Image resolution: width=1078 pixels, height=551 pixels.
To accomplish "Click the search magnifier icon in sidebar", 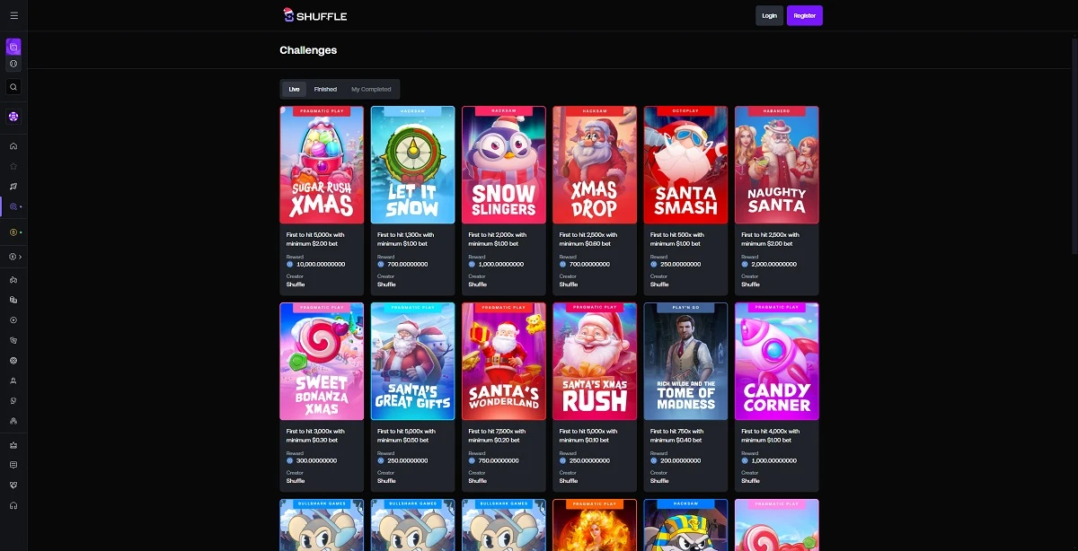I will (x=13, y=87).
